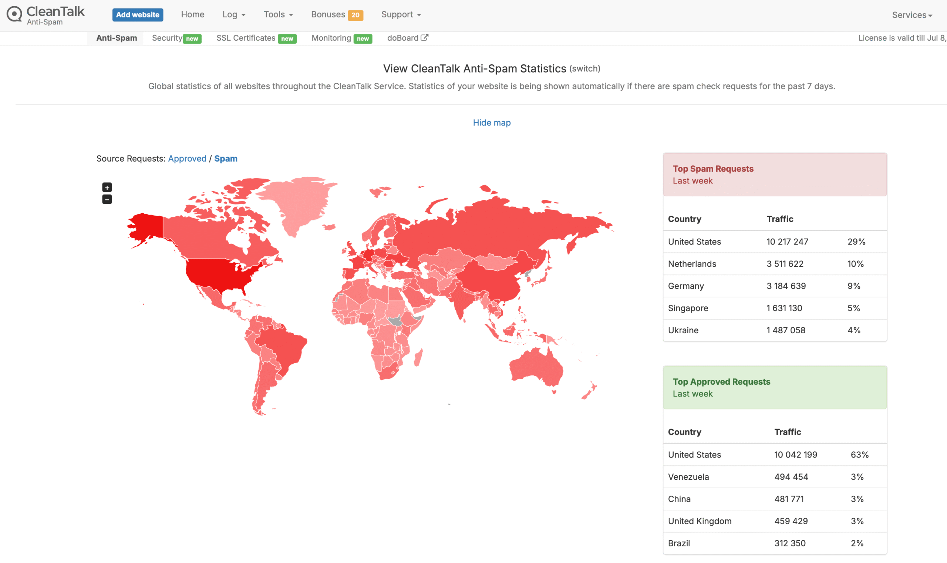Click the United Kingdom row
The width and height of the screenshot is (947, 563).
pyautogui.click(x=775, y=521)
